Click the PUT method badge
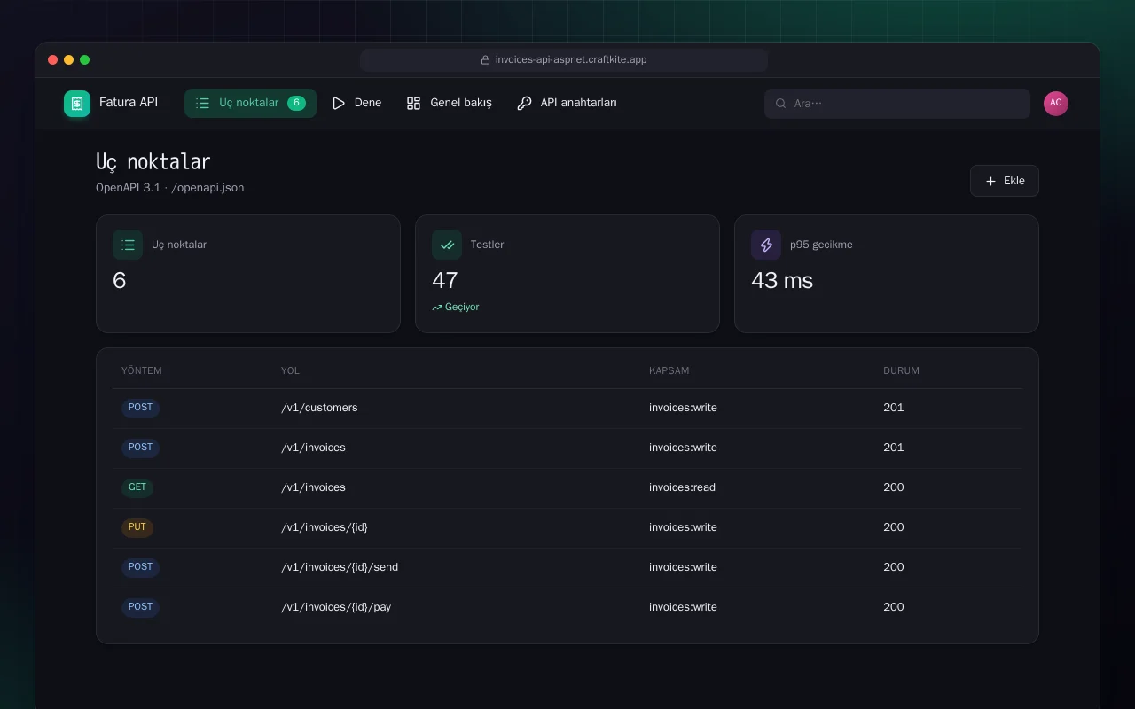Image resolution: width=1135 pixels, height=709 pixels. [x=137, y=527]
